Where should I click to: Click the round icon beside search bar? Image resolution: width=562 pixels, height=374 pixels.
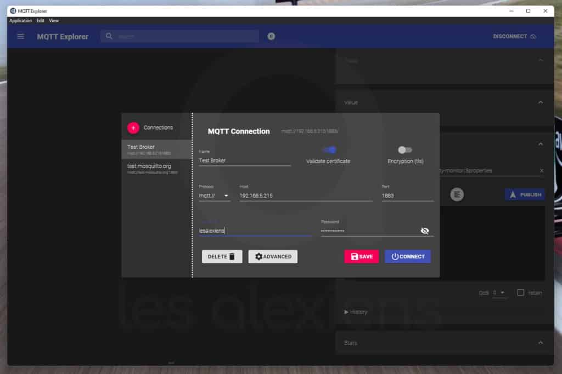(271, 36)
